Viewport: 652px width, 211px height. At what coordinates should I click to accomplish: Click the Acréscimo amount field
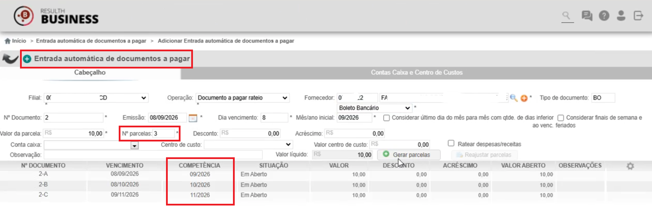point(354,134)
